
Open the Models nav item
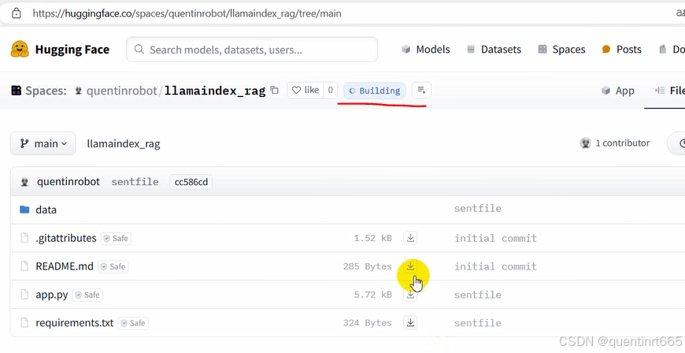425,50
